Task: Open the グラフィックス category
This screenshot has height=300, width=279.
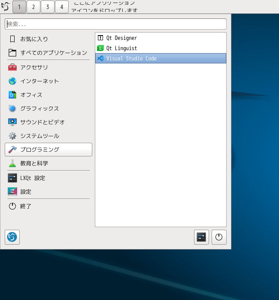Action: [x=48, y=108]
